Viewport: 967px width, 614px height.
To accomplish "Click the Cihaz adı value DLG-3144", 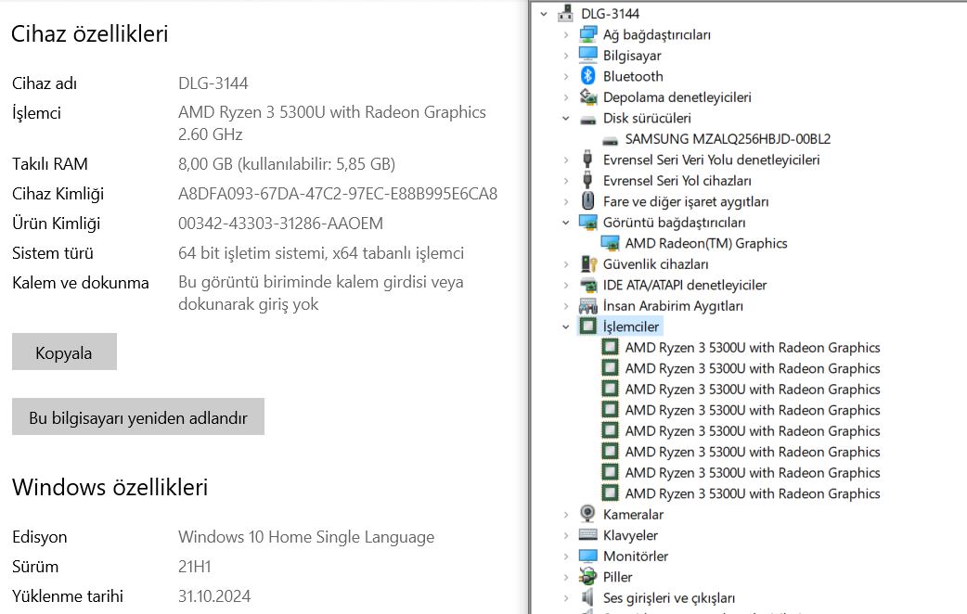I will pyautogui.click(x=213, y=83).
